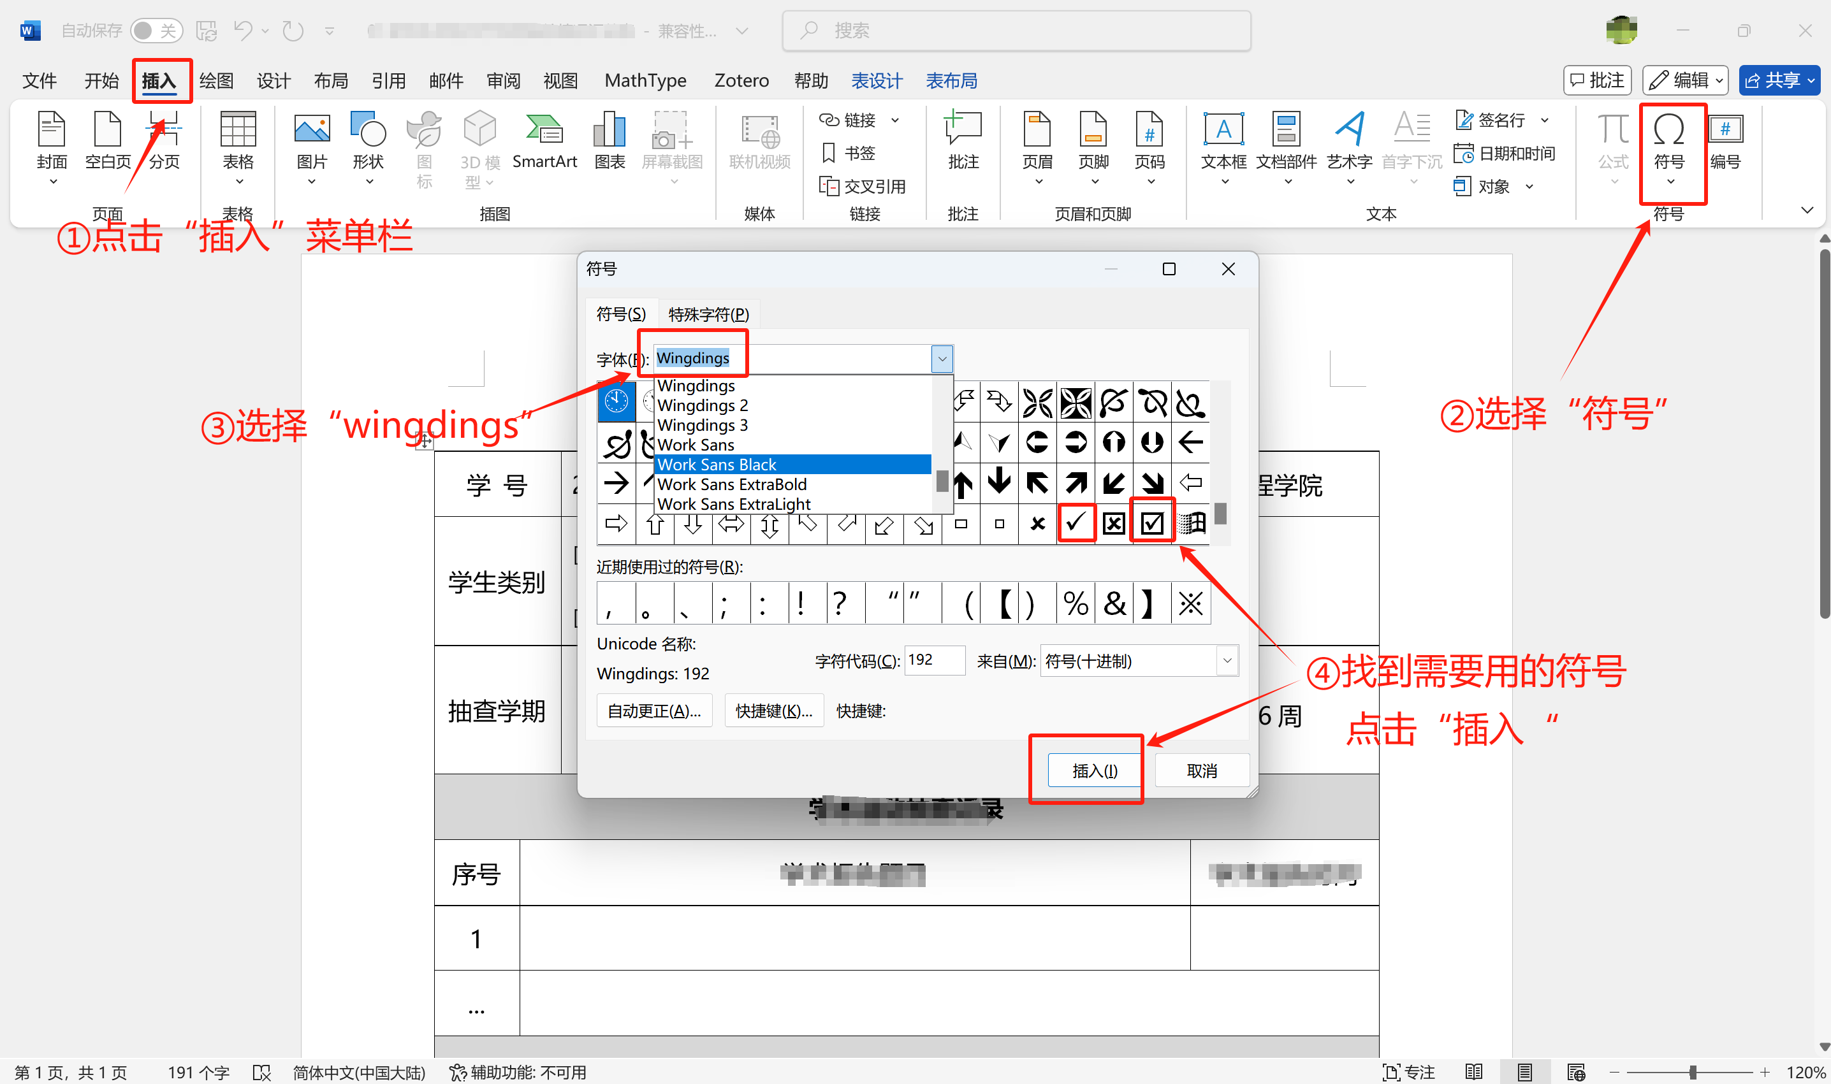Open the 布局 ribbon tab
The image size is (1831, 1084).
pos(330,80)
